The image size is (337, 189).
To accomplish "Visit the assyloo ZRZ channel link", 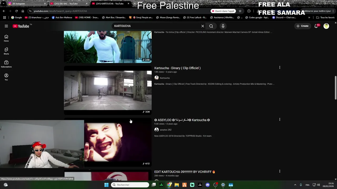I will [166, 130].
